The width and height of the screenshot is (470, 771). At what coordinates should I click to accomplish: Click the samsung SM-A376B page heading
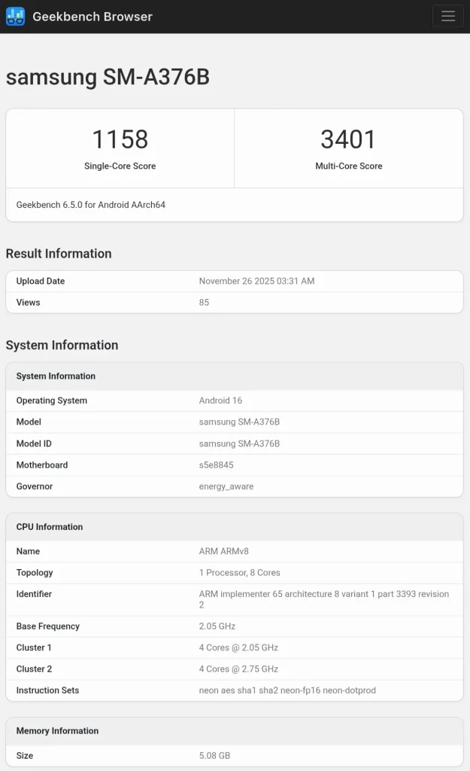tap(108, 78)
